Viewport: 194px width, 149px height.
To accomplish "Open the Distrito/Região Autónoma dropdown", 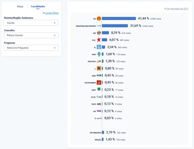I will tap(31, 23).
